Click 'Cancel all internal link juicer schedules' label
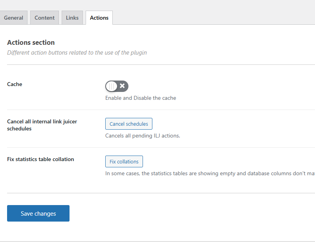 click(x=42, y=125)
